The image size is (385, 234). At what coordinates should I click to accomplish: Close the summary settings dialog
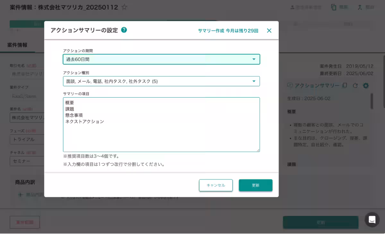pos(269,30)
